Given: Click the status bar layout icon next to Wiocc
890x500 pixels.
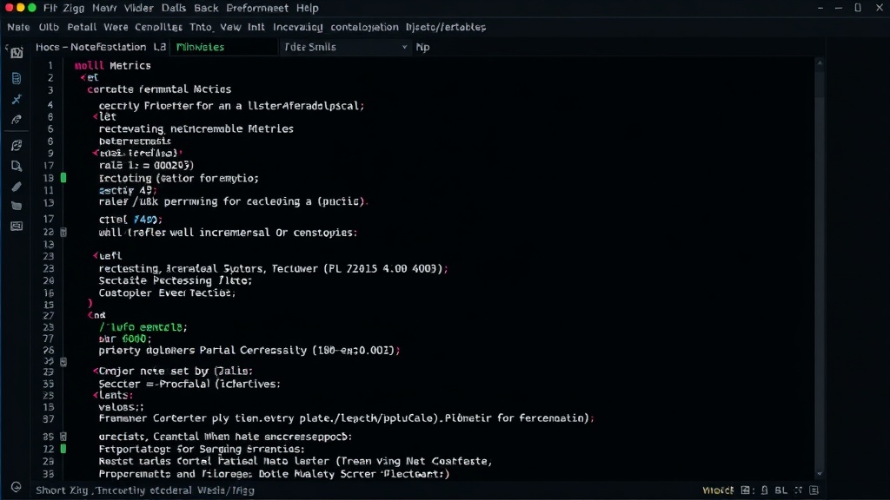Looking at the screenshot, I should (747, 490).
